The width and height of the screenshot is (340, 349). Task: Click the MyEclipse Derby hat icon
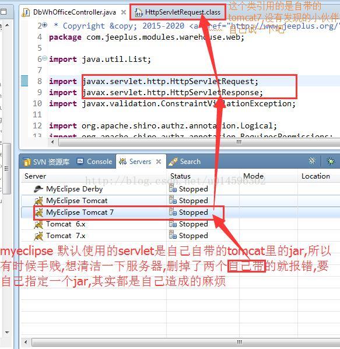[38, 189]
